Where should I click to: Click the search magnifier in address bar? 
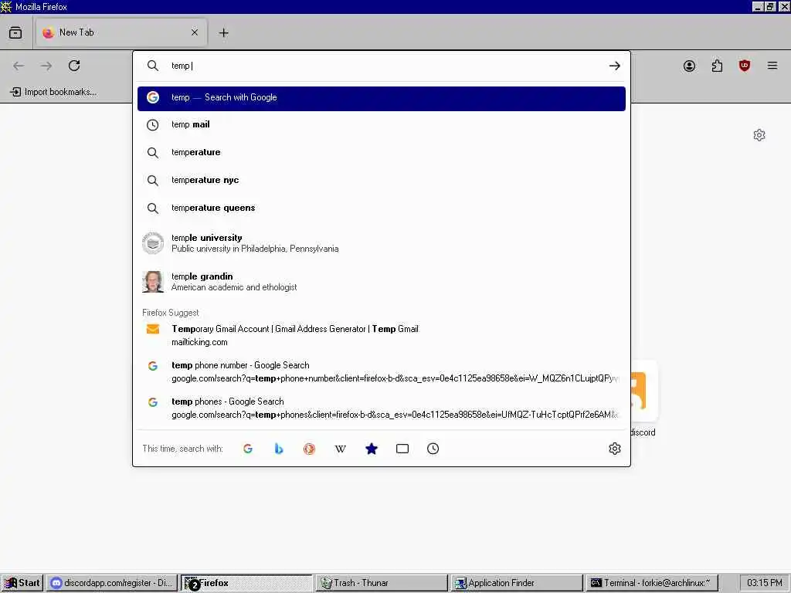153,66
